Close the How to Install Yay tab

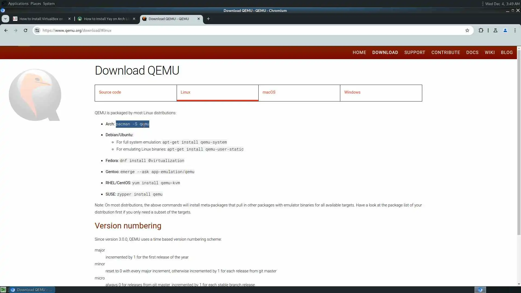coord(134,19)
